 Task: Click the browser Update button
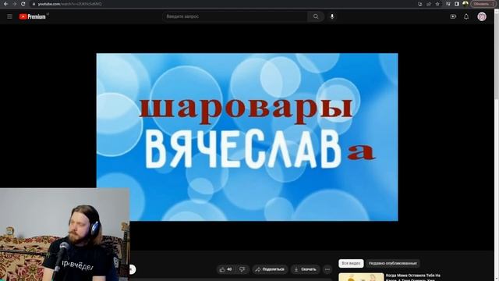coord(483,4)
